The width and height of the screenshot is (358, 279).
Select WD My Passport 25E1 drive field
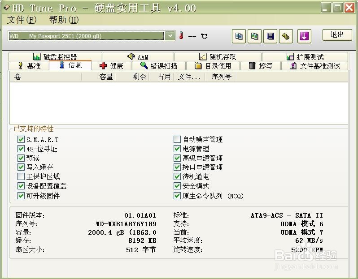click(x=86, y=36)
